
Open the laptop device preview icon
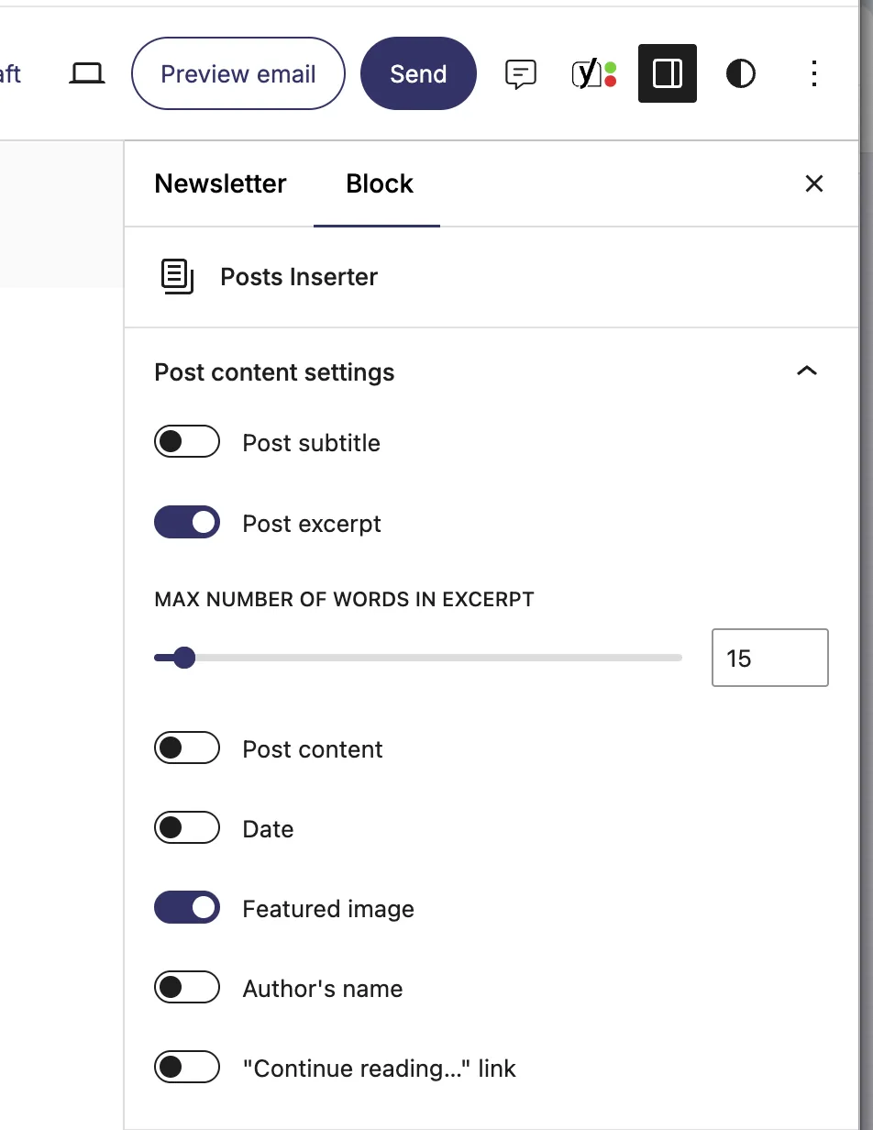click(87, 73)
